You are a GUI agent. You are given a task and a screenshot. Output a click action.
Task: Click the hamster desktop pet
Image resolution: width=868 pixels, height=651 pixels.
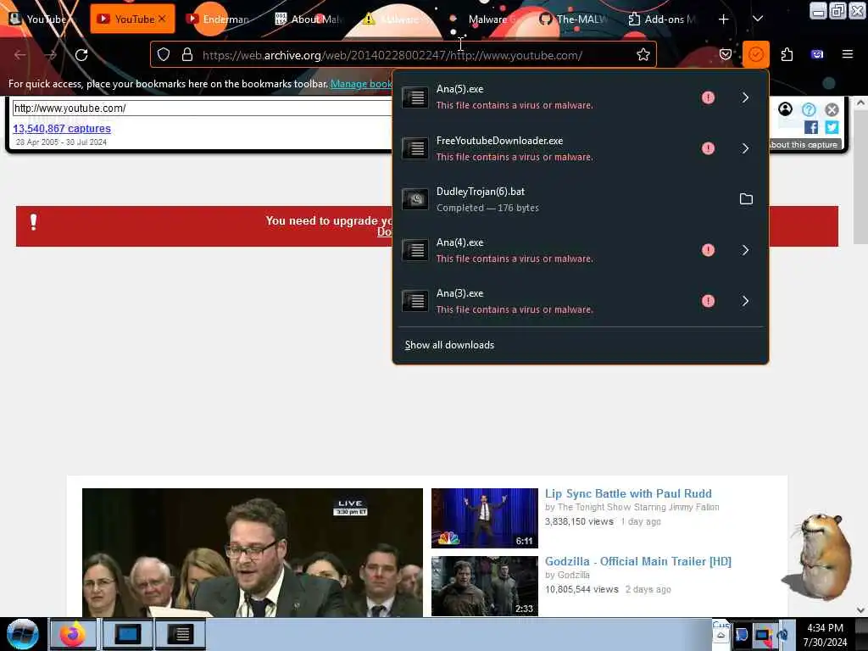818,556
